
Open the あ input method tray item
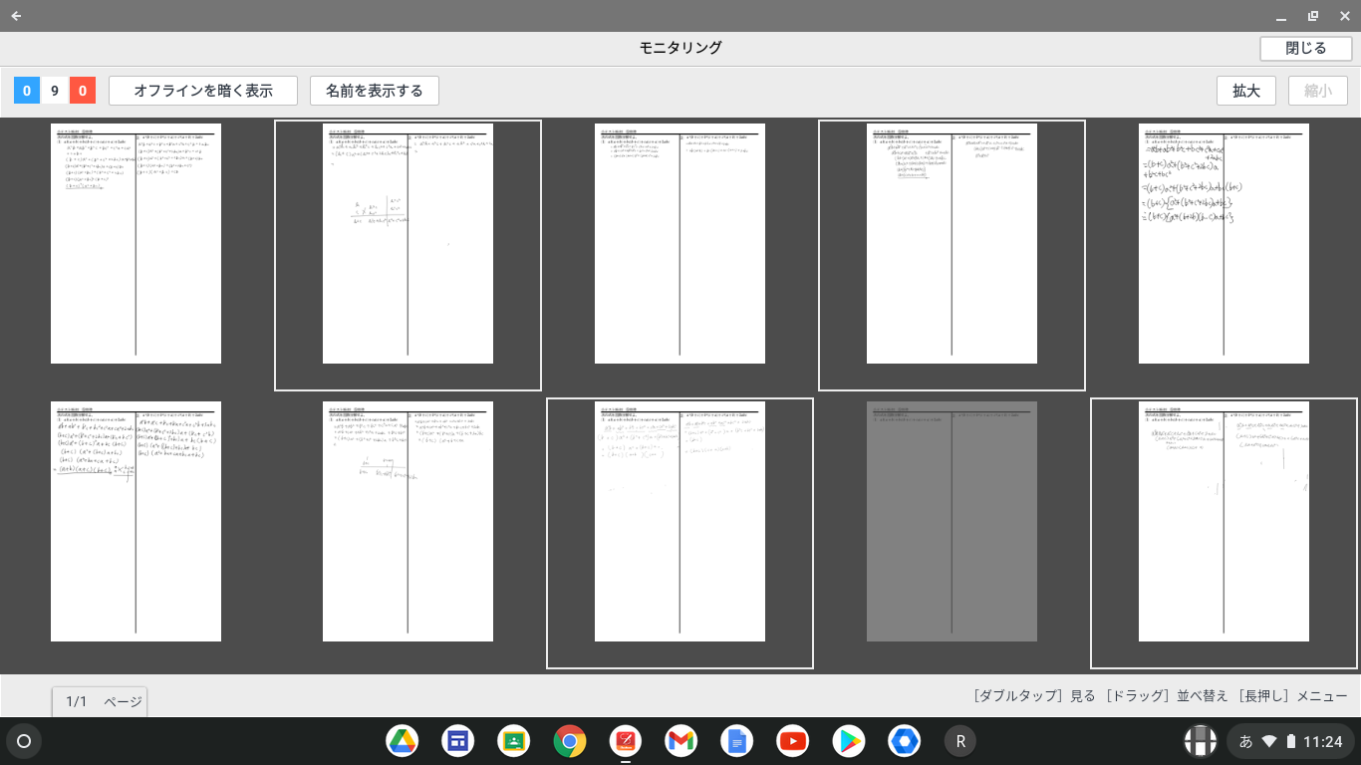(1245, 741)
